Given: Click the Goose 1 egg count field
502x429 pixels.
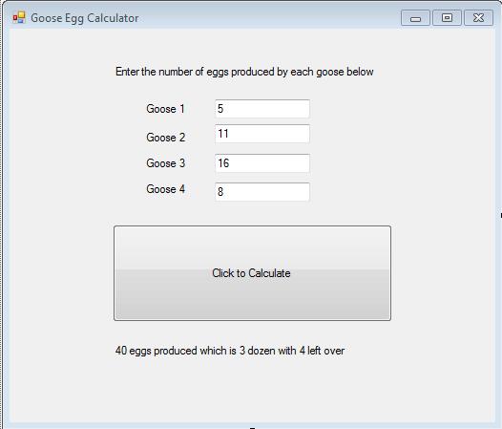Looking at the screenshot, I should (x=262, y=109).
